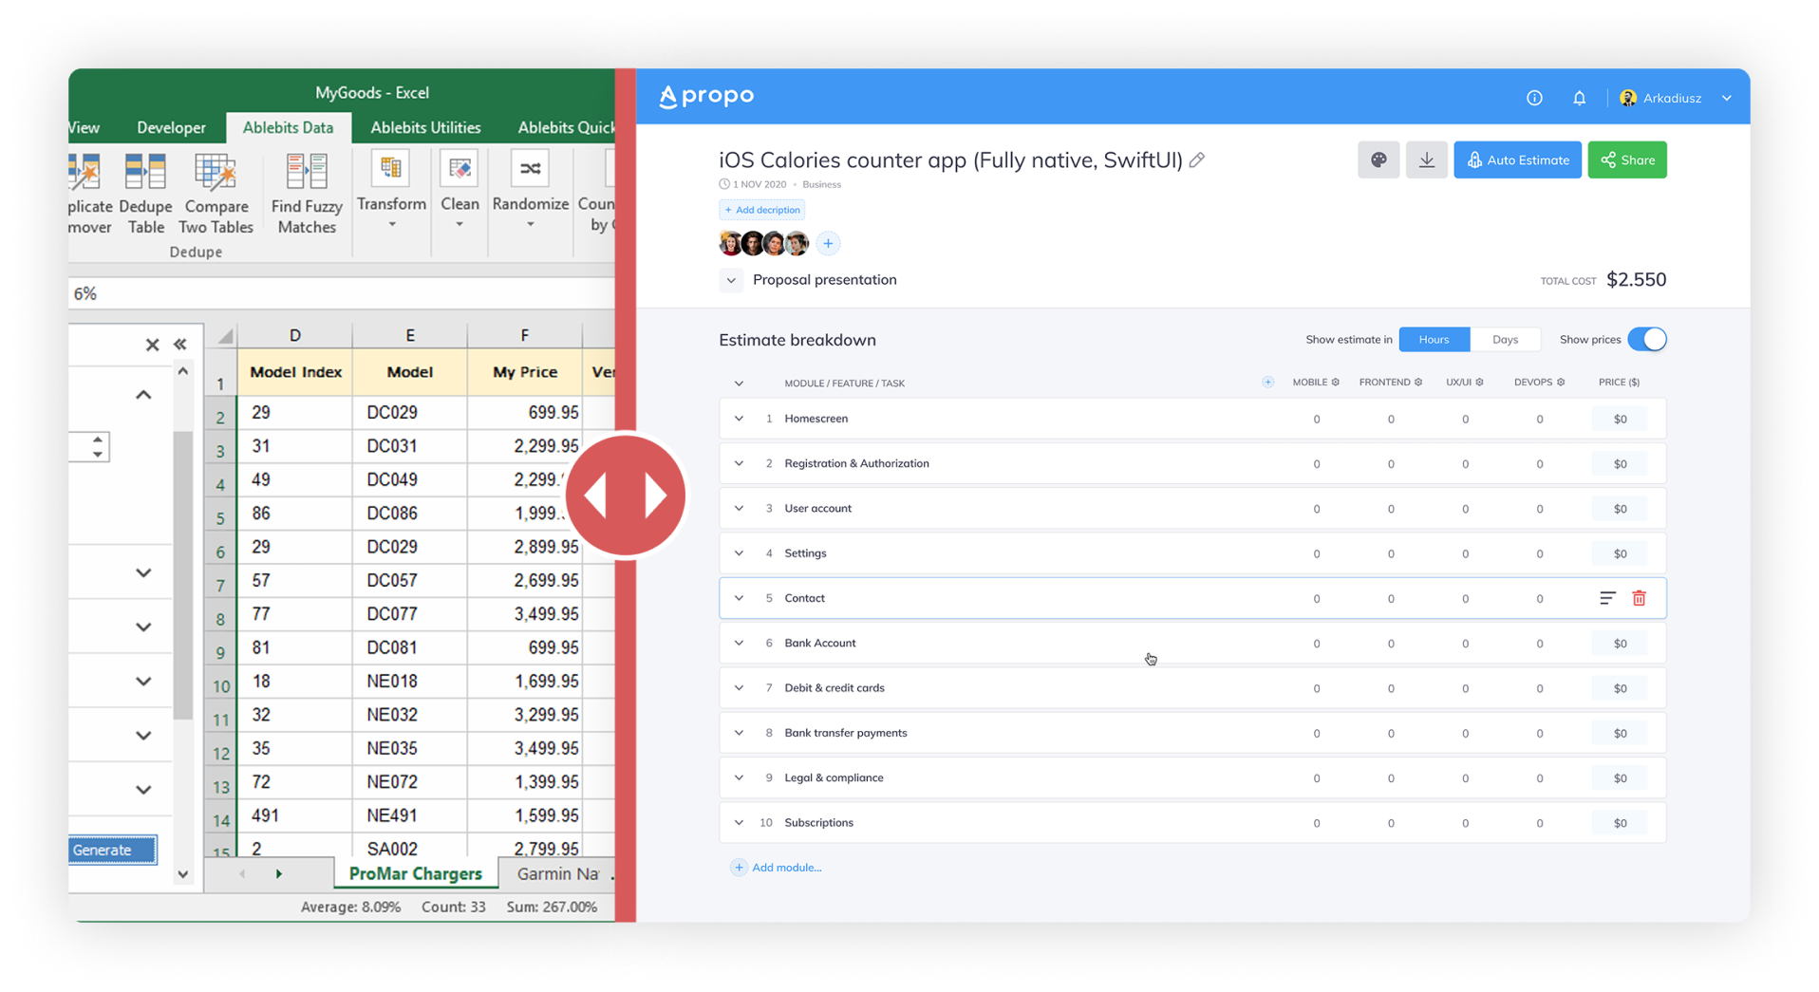The height and width of the screenshot is (992, 1819).
Task: Switch to Garmin sheet tab
Action: pos(557,873)
